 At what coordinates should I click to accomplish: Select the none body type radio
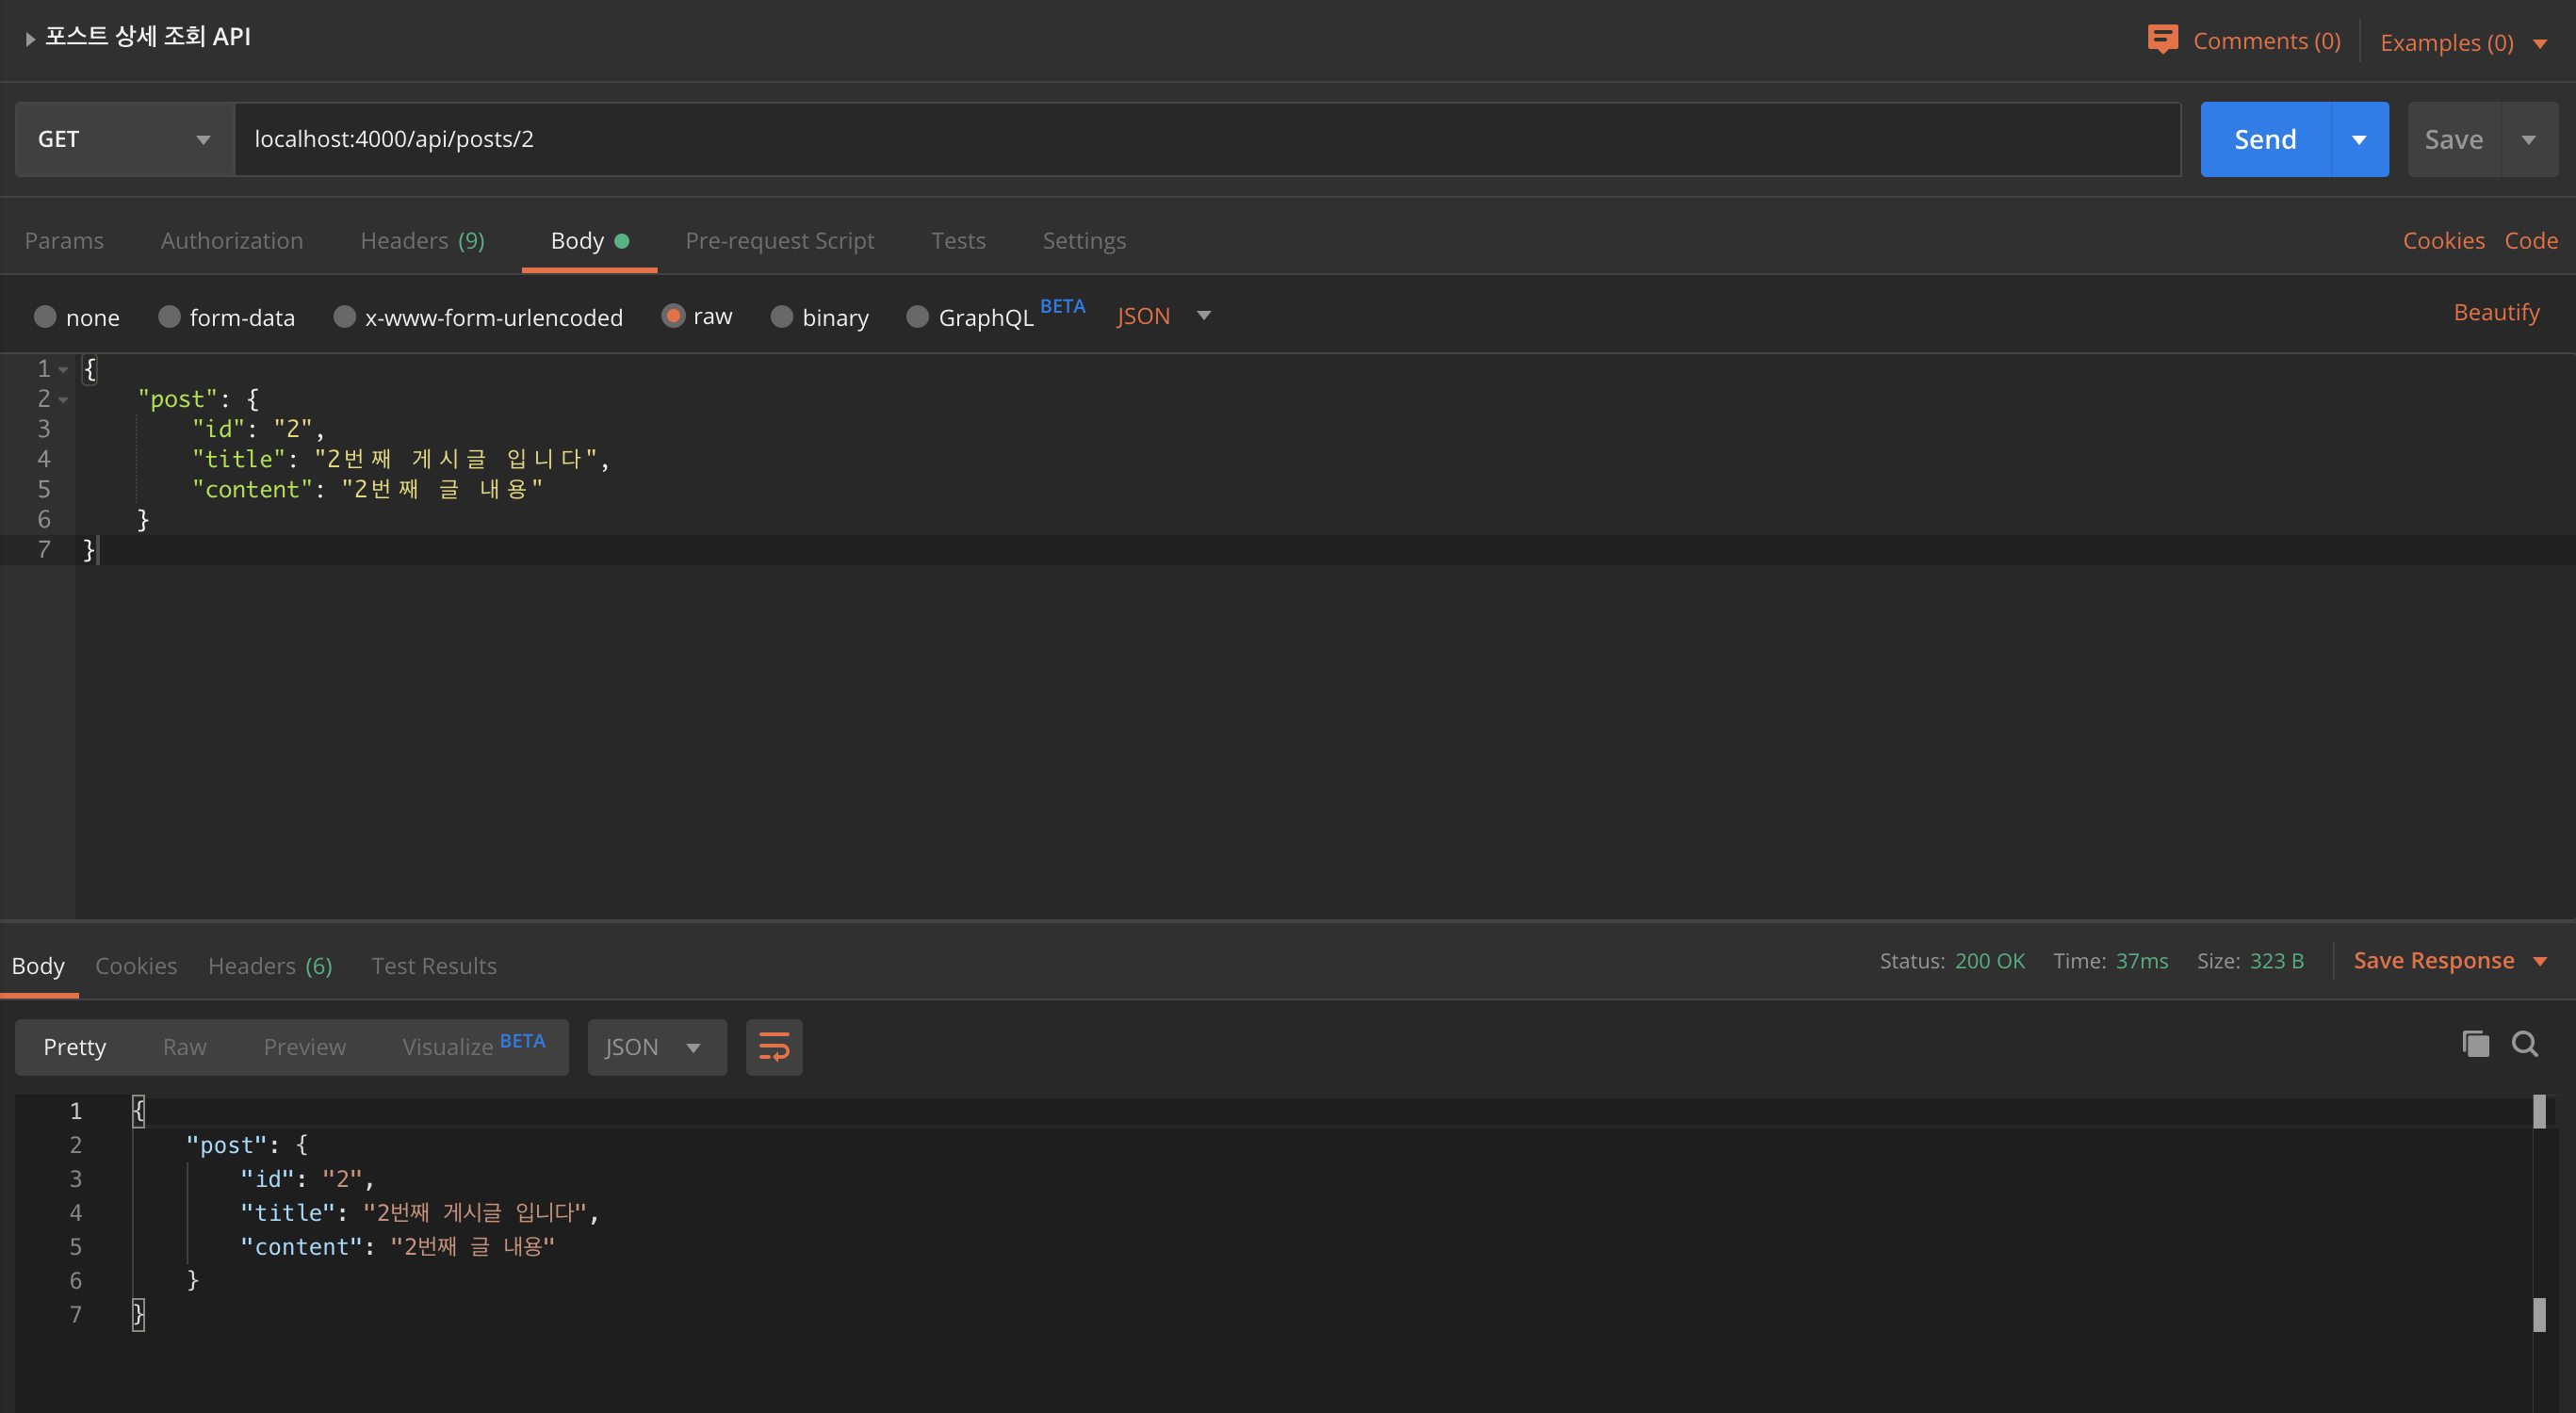45,317
